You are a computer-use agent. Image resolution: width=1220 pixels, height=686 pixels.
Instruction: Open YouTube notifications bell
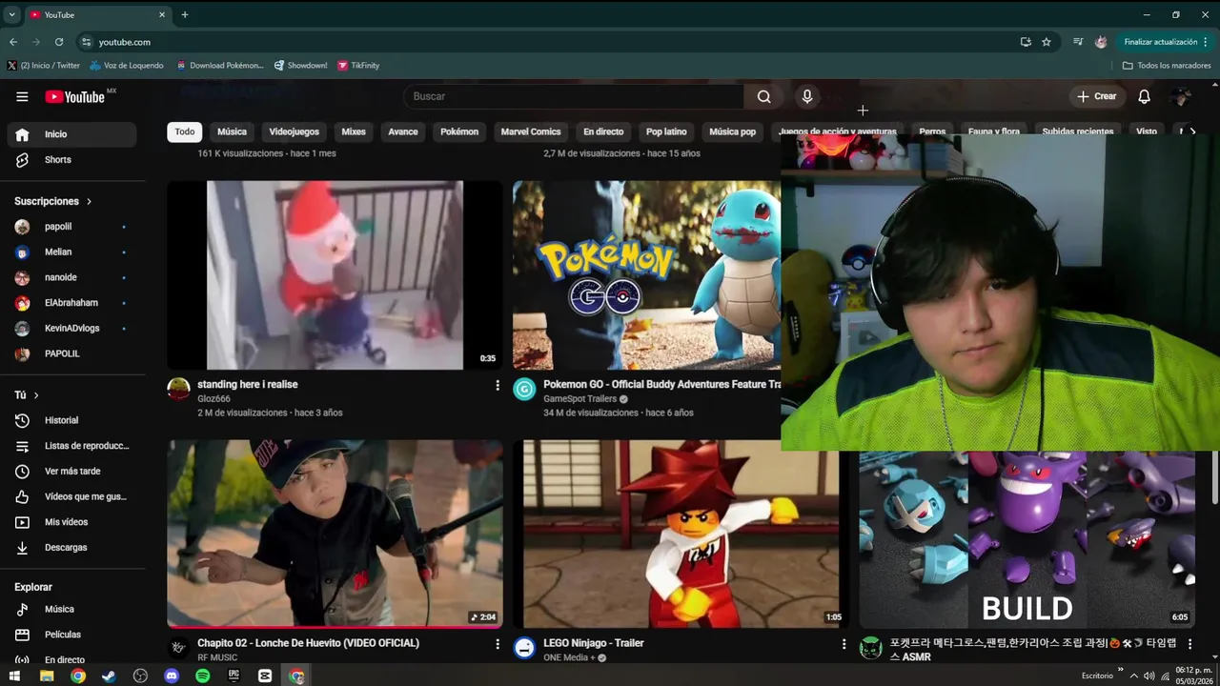click(x=1144, y=96)
